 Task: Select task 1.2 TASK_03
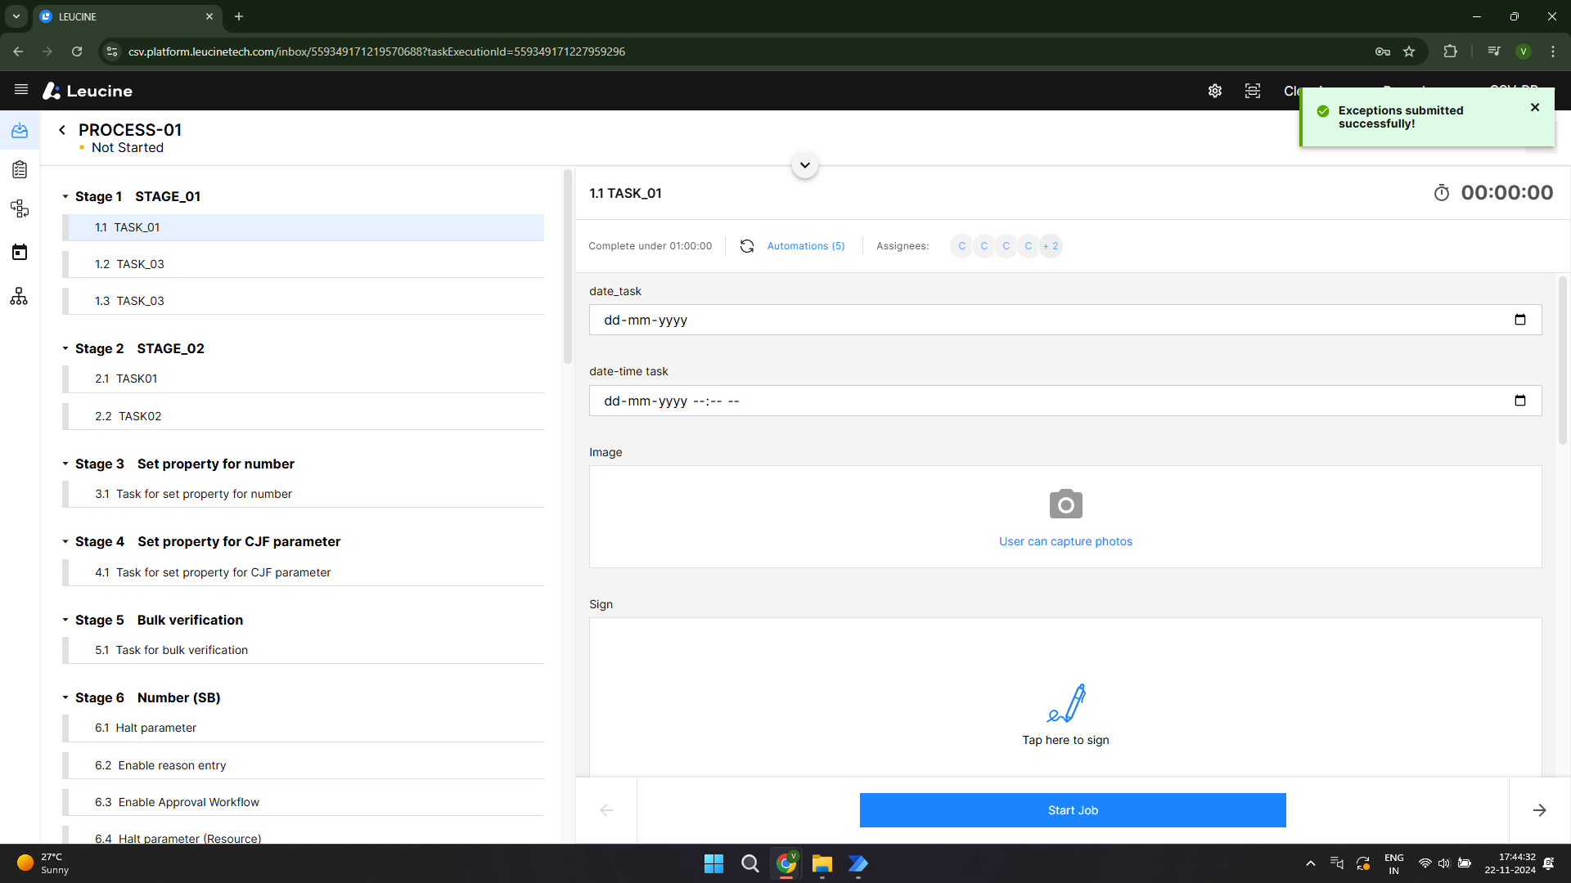(304, 264)
